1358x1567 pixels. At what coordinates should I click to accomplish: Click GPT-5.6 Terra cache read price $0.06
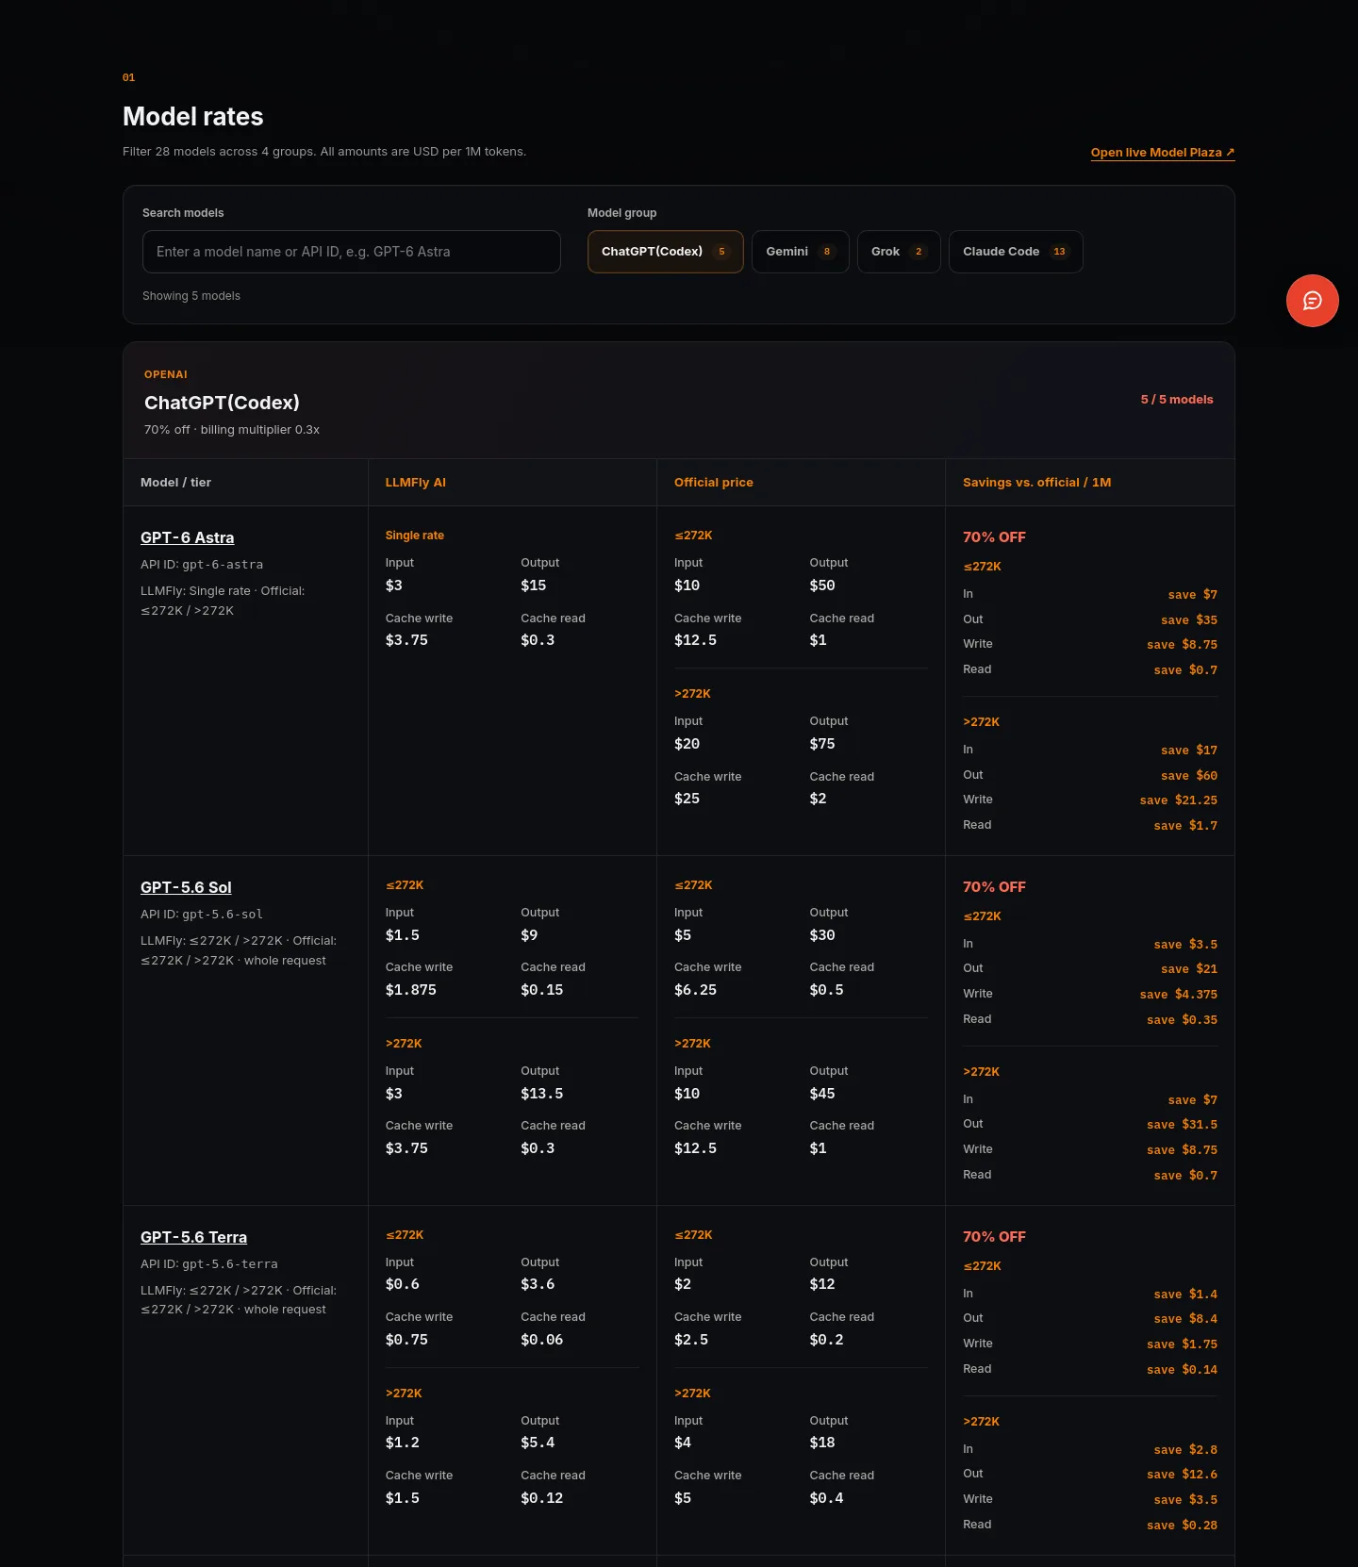(541, 1340)
